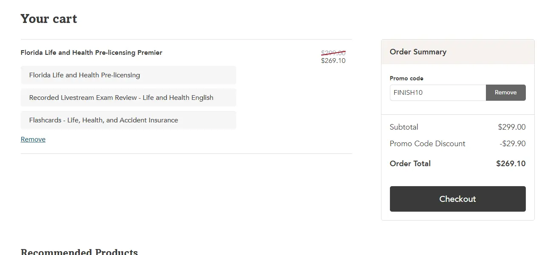Click the Promo code field label
Viewport: 539px width, 255px height.
(406, 79)
